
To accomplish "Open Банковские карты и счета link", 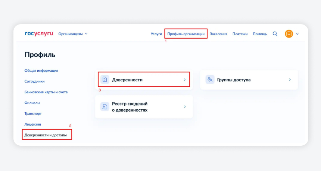I will [46, 92].
